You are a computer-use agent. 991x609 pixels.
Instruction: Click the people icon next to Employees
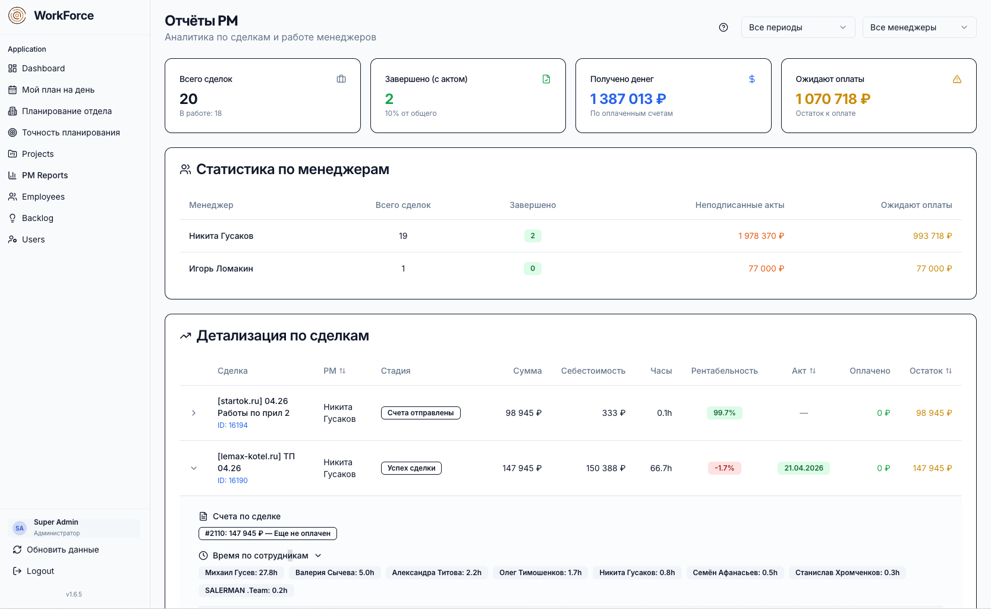point(12,197)
